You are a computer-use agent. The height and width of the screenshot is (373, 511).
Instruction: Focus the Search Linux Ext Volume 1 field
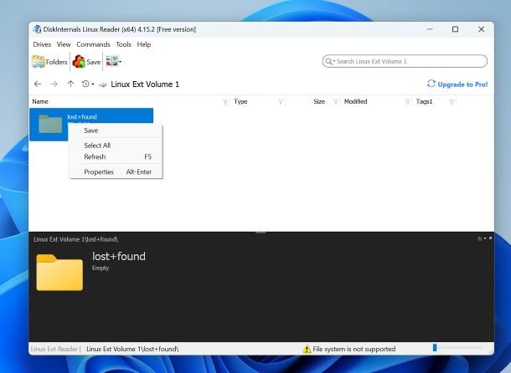405,61
